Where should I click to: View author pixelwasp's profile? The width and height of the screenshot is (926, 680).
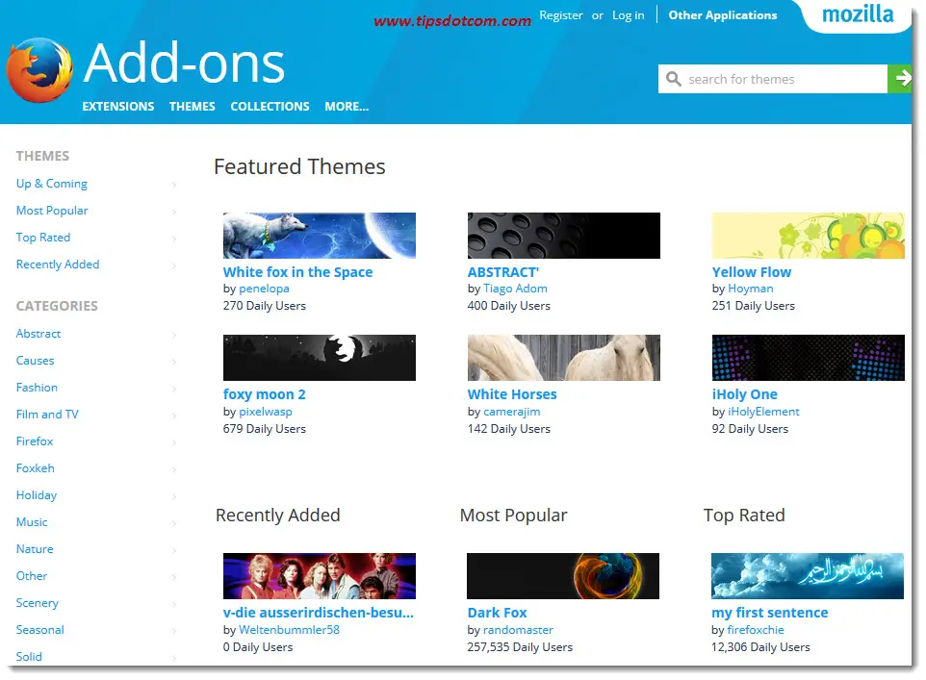tap(266, 412)
